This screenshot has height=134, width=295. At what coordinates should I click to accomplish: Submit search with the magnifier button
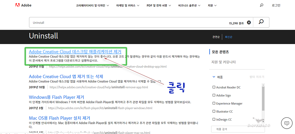pyautogui.click(x=261, y=22)
